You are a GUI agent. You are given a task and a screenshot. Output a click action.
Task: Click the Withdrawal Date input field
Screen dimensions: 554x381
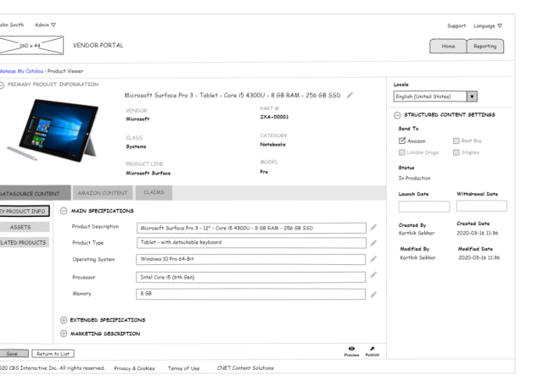coord(482,206)
